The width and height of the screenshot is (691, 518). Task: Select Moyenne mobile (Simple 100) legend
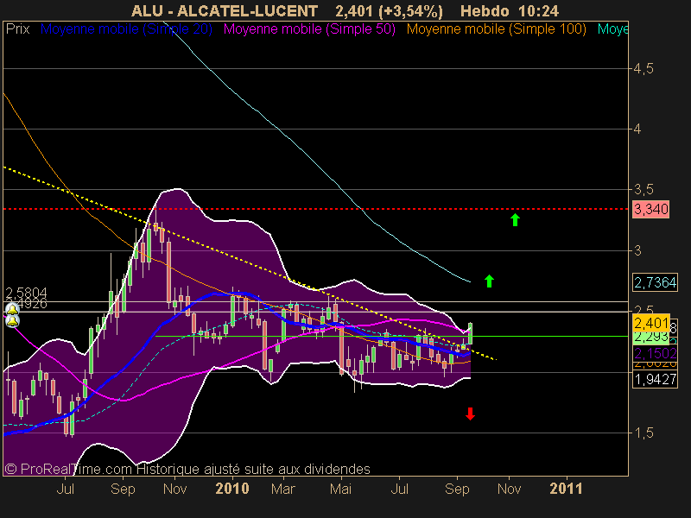click(x=496, y=29)
